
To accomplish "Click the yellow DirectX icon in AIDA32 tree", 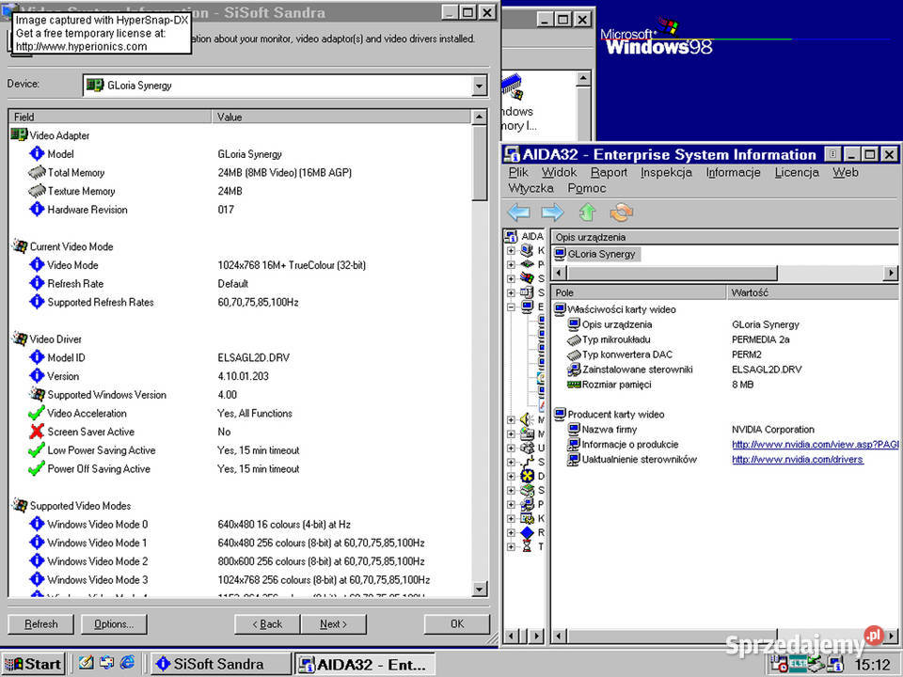I will click(527, 476).
